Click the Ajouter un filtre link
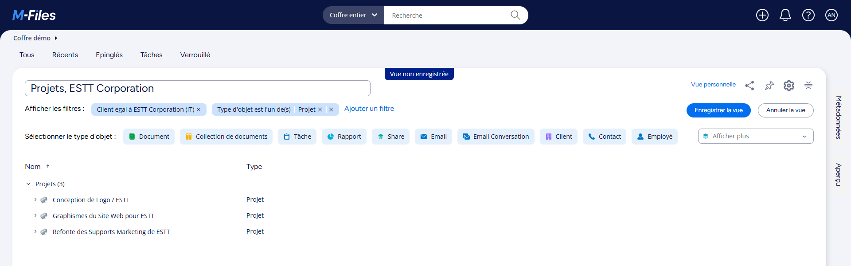This screenshot has height=266, width=851. 369,109
